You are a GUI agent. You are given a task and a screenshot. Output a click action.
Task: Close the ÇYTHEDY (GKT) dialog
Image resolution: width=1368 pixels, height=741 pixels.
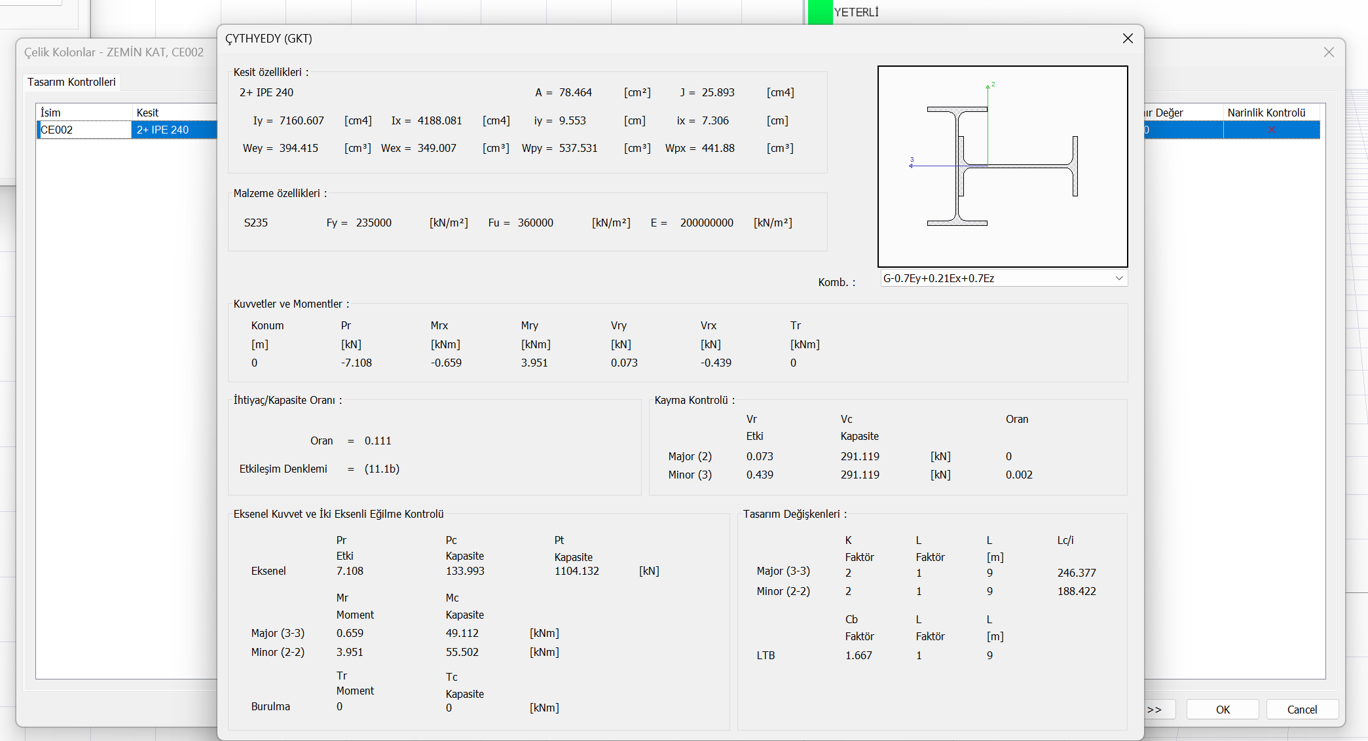click(x=1128, y=39)
